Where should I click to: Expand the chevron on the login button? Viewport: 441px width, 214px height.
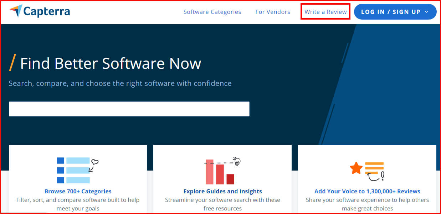pyautogui.click(x=427, y=12)
